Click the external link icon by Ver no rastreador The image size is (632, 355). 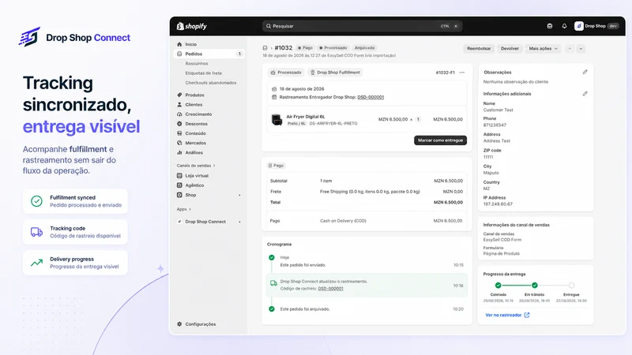tap(527, 315)
